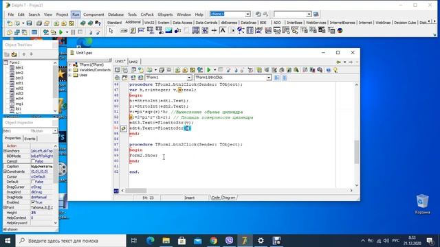Select the Win32 component palette tab

[x=149, y=23]
